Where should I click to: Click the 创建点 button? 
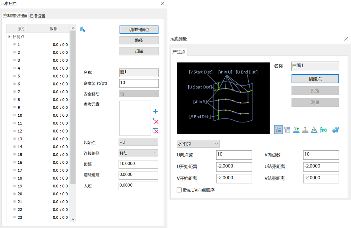coord(315,79)
